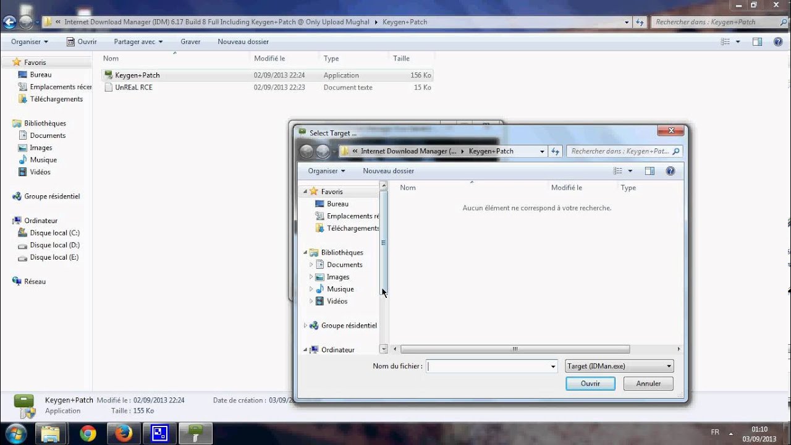Click Graver in main Explorer toolbar
Image resolution: width=791 pixels, height=445 pixels.
tap(190, 41)
